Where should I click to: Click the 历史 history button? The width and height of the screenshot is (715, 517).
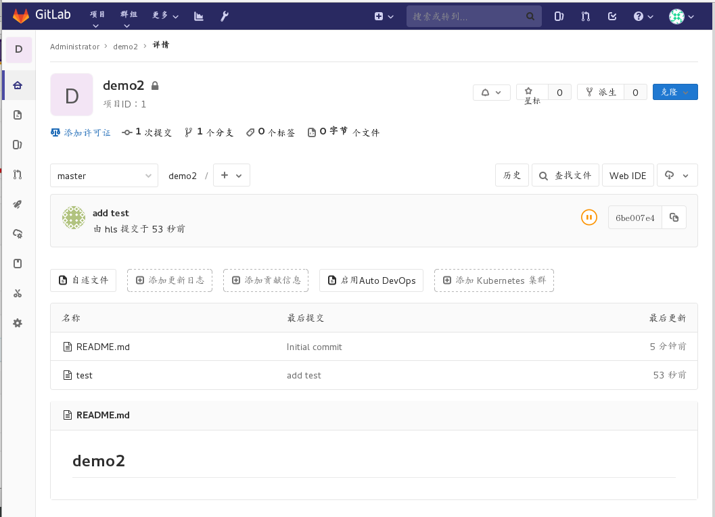pyautogui.click(x=511, y=175)
